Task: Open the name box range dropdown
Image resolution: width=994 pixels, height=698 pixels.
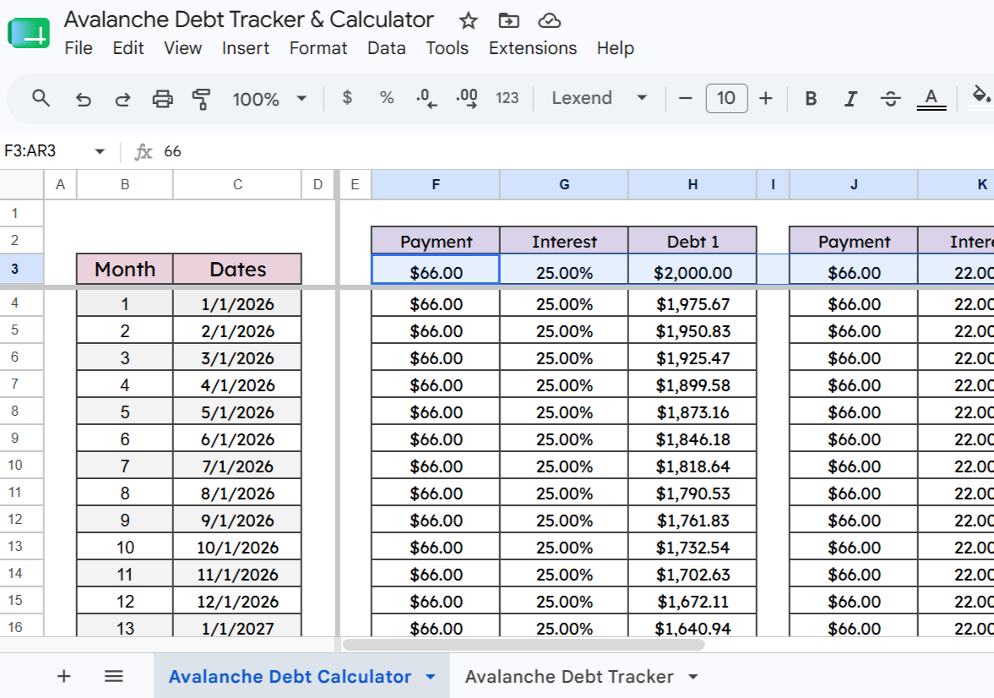Action: (100, 151)
